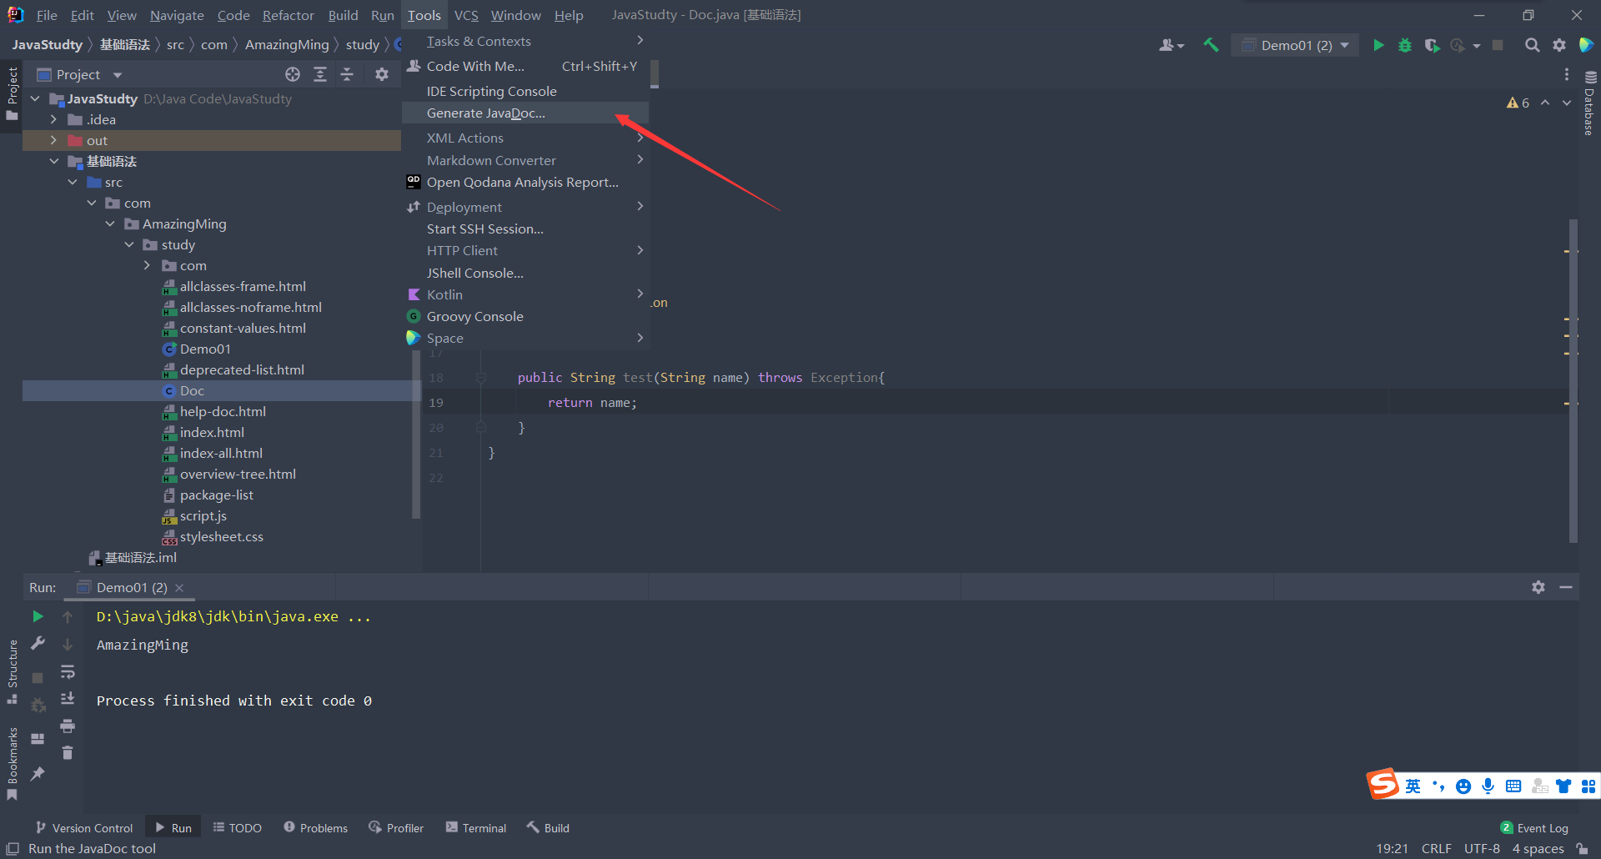Open the VCS menu
This screenshot has height=859, width=1601.
click(x=466, y=15)
